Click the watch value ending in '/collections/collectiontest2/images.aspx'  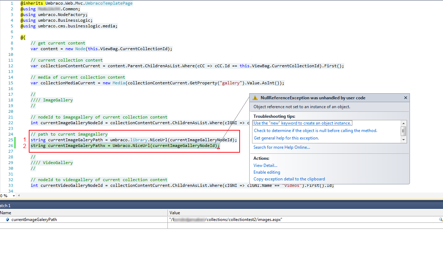226,220
